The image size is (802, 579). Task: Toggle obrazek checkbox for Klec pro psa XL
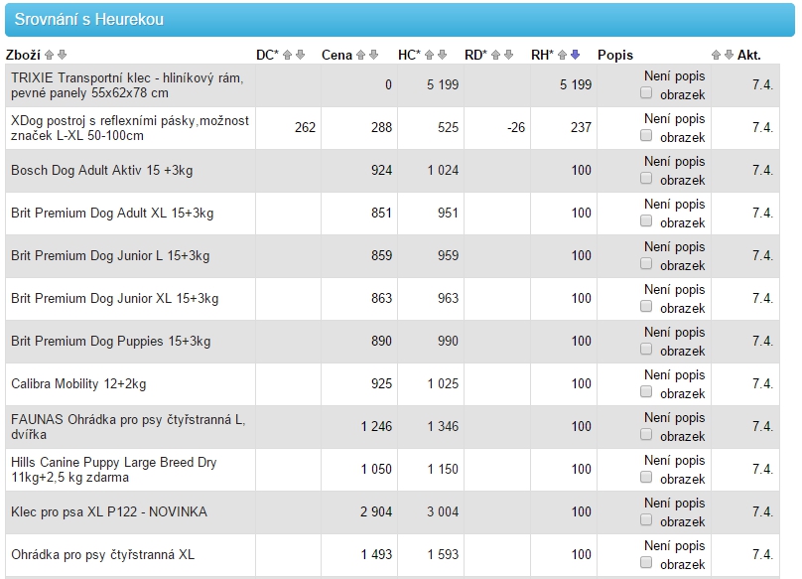click(647, 520)
